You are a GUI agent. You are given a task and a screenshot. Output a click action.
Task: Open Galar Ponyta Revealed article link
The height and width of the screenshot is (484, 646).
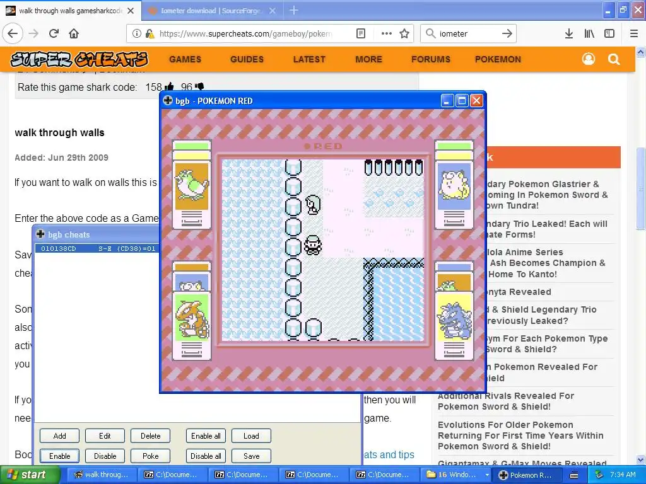pyautogui.click(x=519, y=292)
